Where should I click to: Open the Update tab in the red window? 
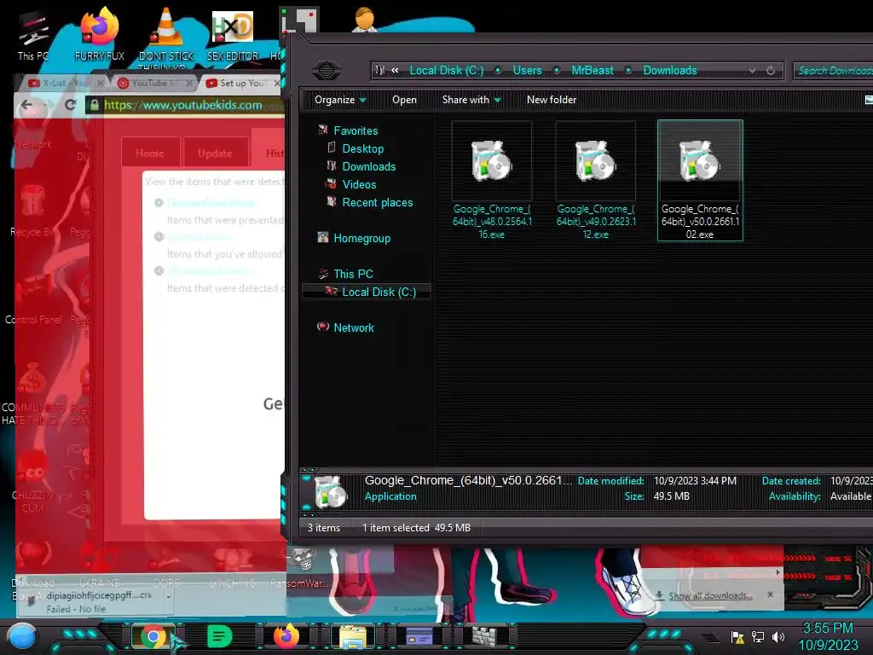tap(215, 154)
